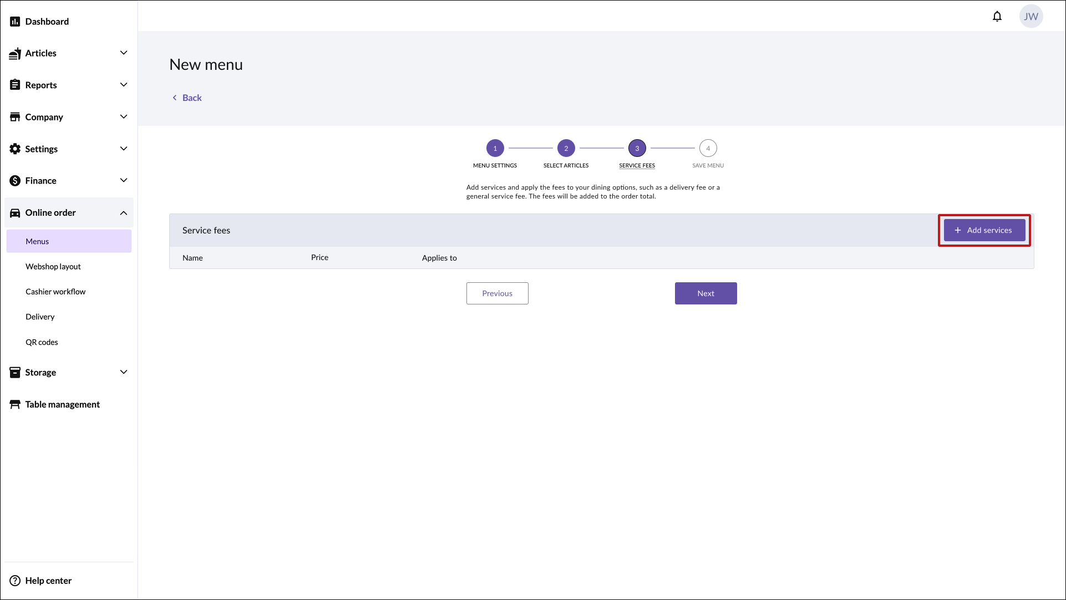Click the Table management icon
Viewport: 1066px width, 600px height.
(x=15, y=404)
